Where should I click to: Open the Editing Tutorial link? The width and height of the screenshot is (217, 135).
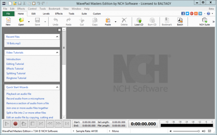click(x=15, y=64)
